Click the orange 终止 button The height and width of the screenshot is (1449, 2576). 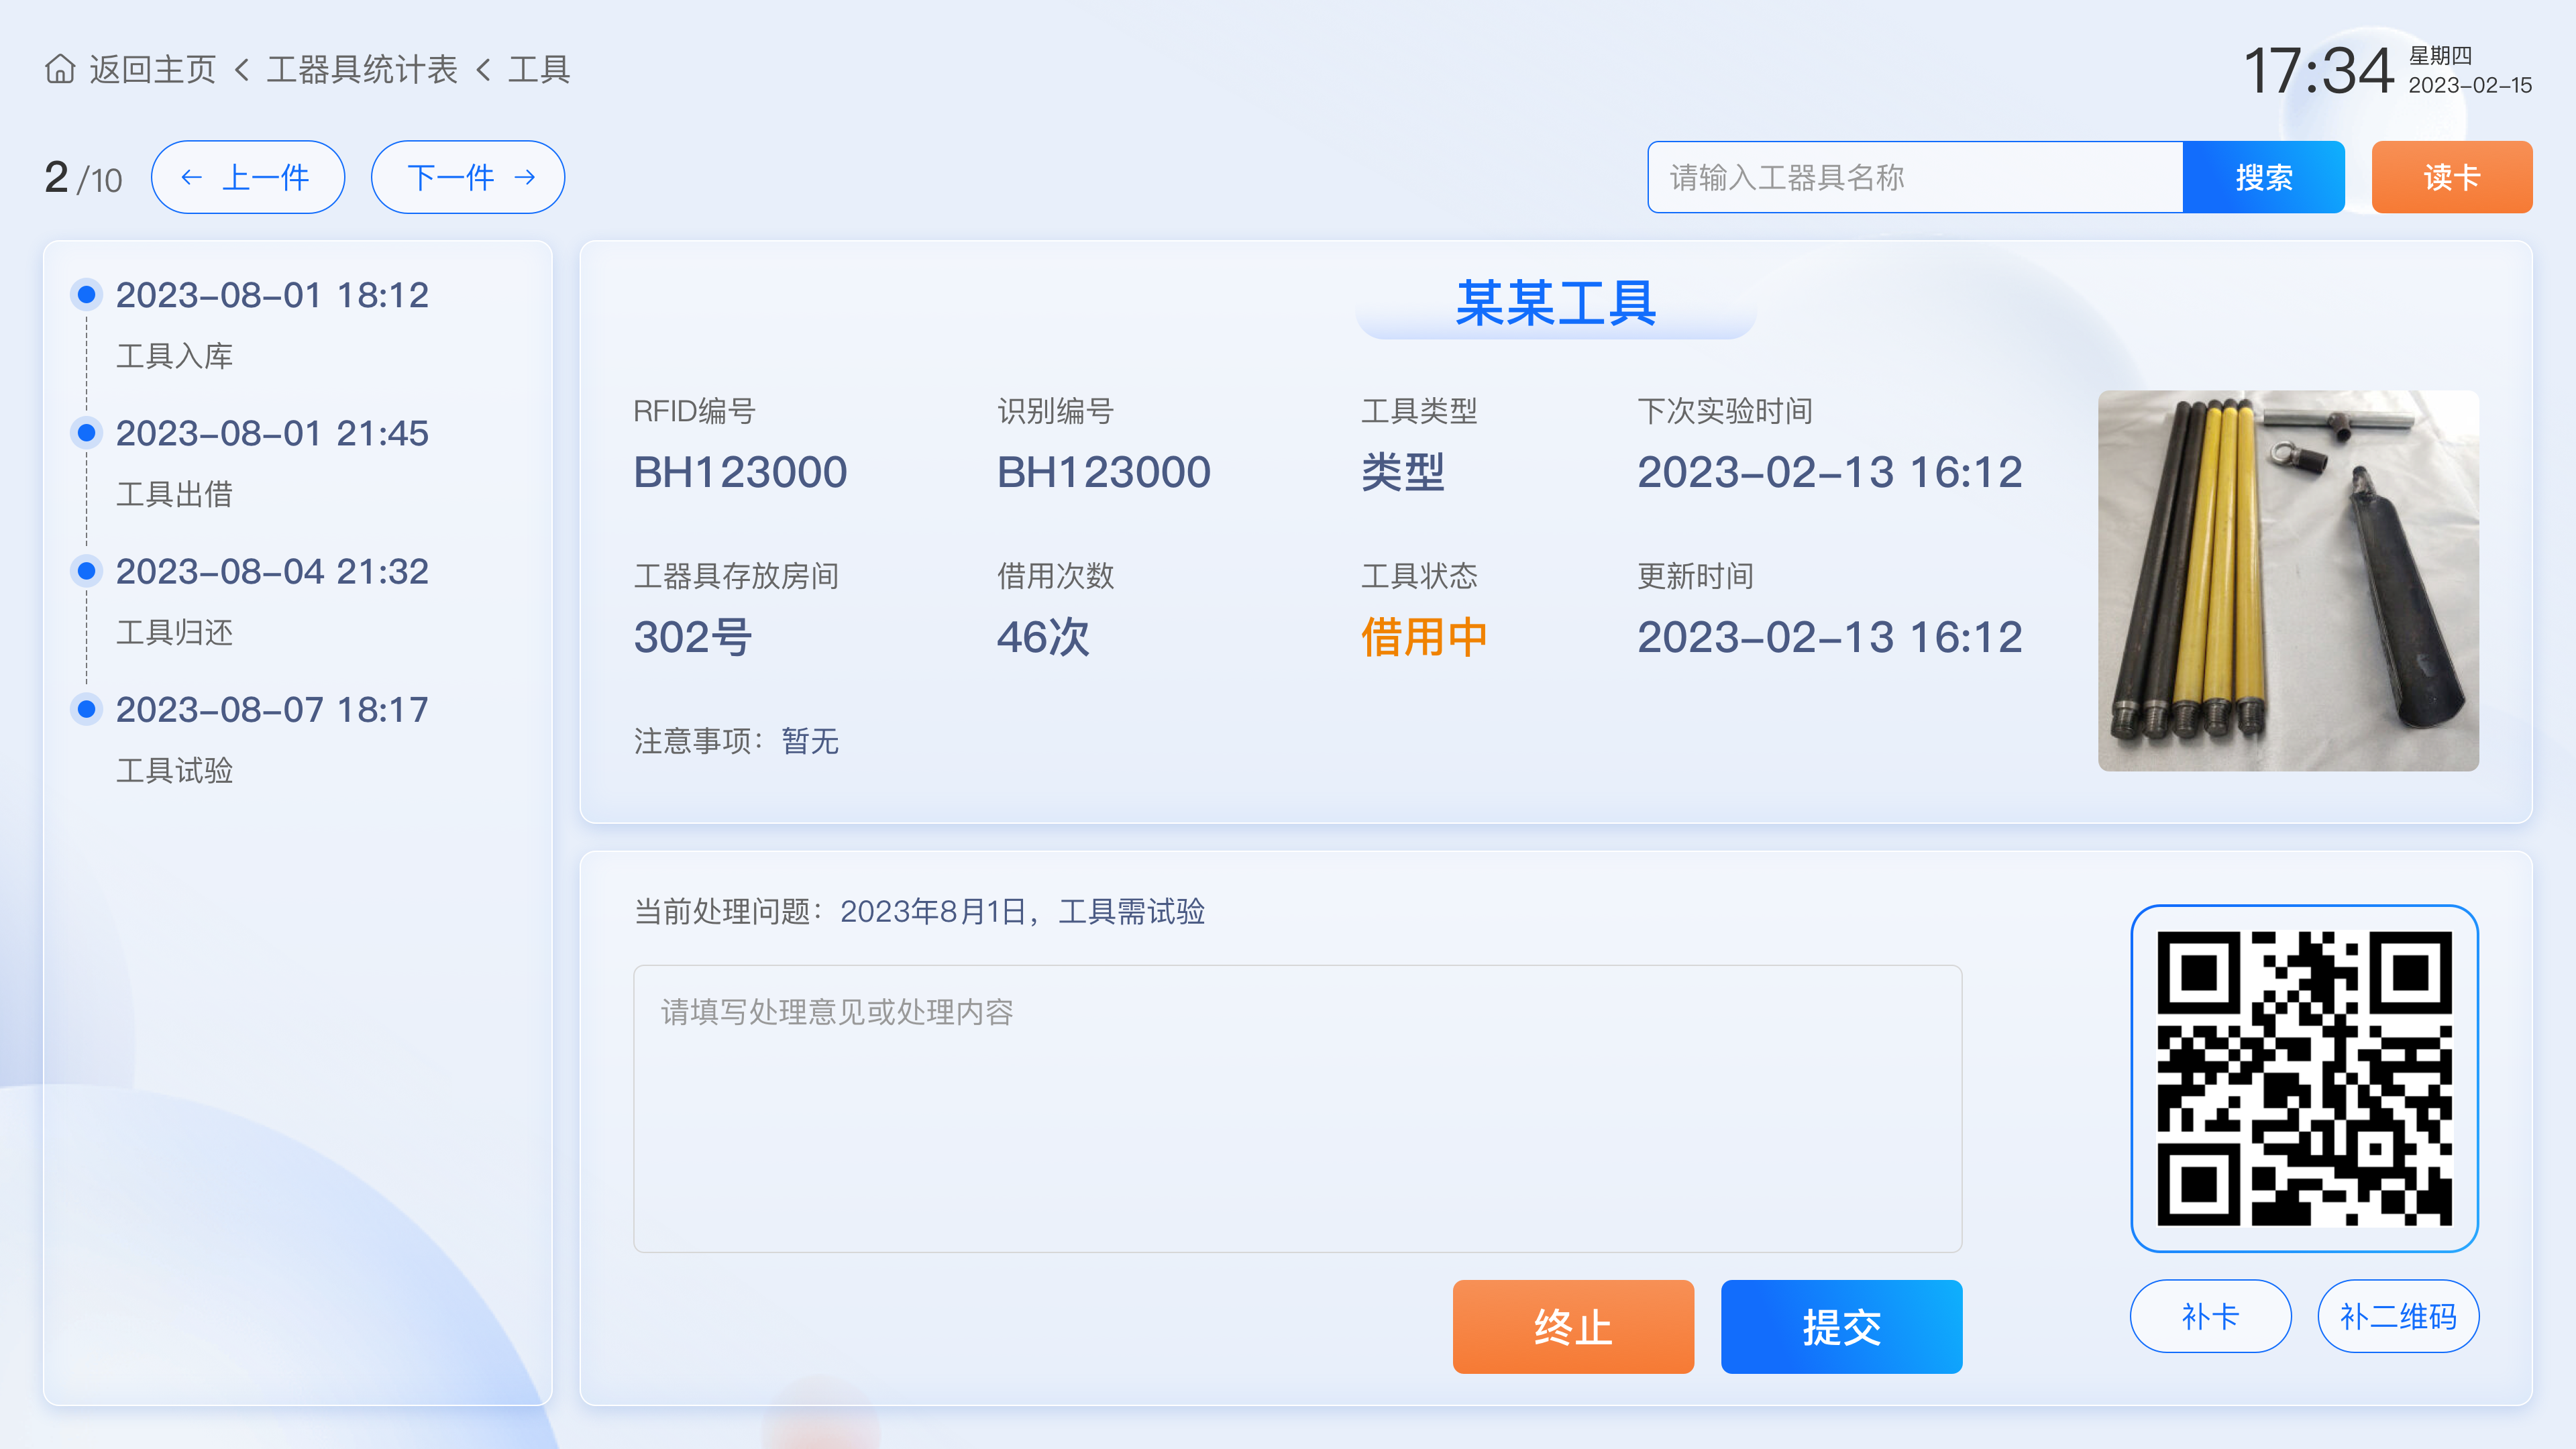tap(1573, 1327)
